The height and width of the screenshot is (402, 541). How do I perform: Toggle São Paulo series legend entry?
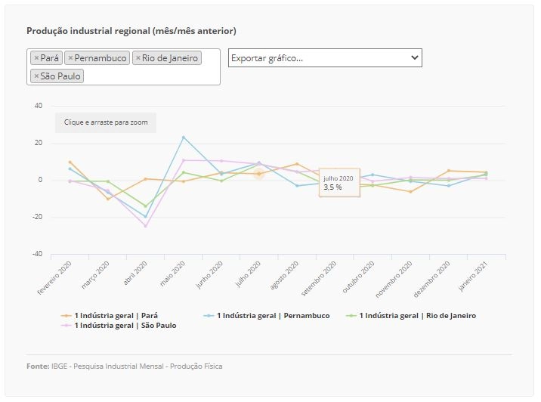click(x=125, y=326)
